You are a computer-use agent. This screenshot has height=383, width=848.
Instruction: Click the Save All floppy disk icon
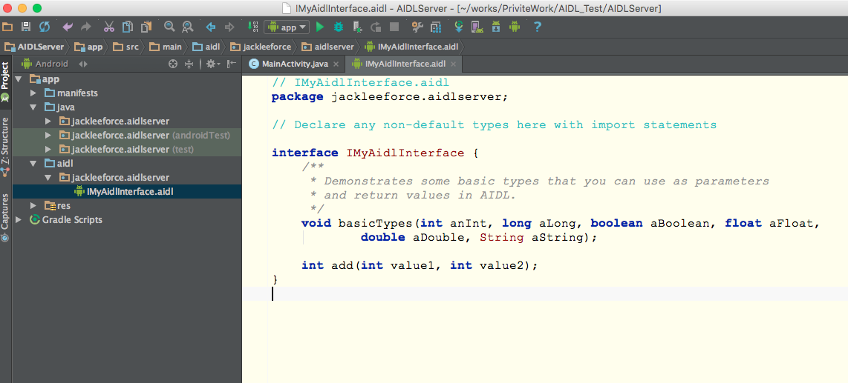coord(26,27)
